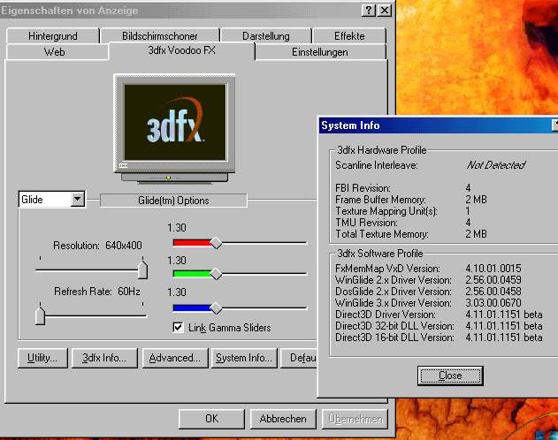558x440 pixels.
Task: Go to the Einstellungen tab
Action: click(319, 52)
